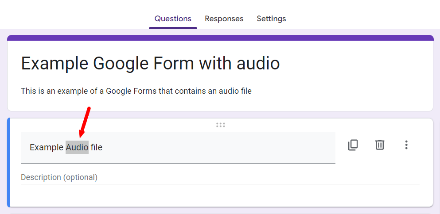Delete the item with the trash icon
The image size is (440, 214).
[380, 145]
